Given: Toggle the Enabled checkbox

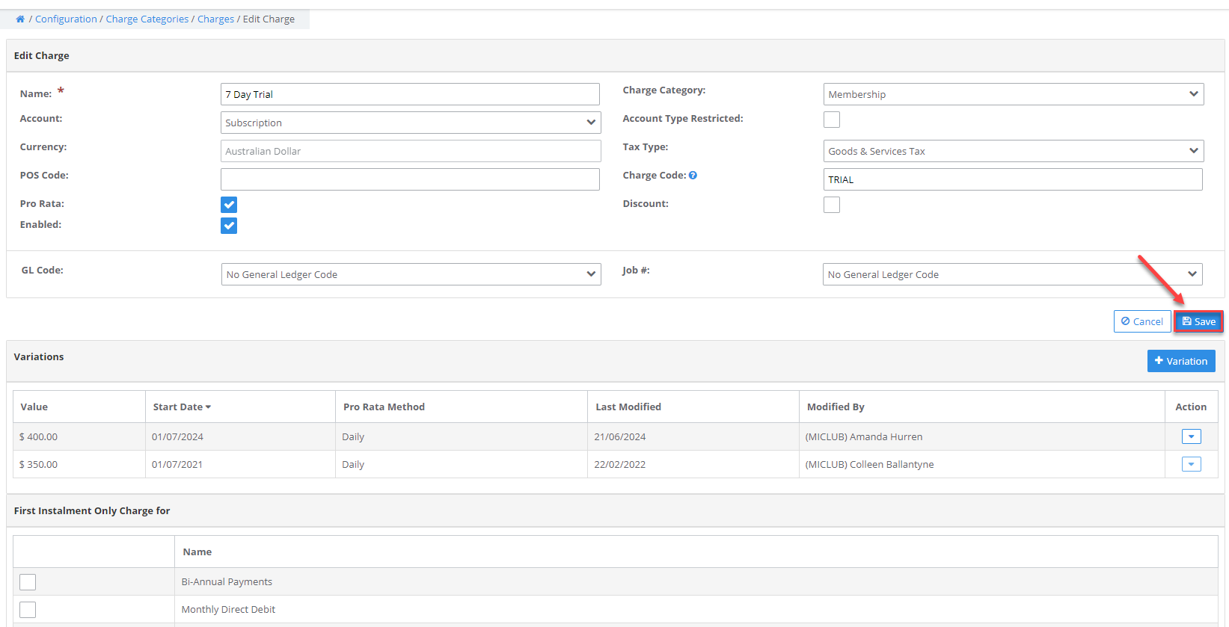Looking at the screenshot, I should [x=229, y=226].
